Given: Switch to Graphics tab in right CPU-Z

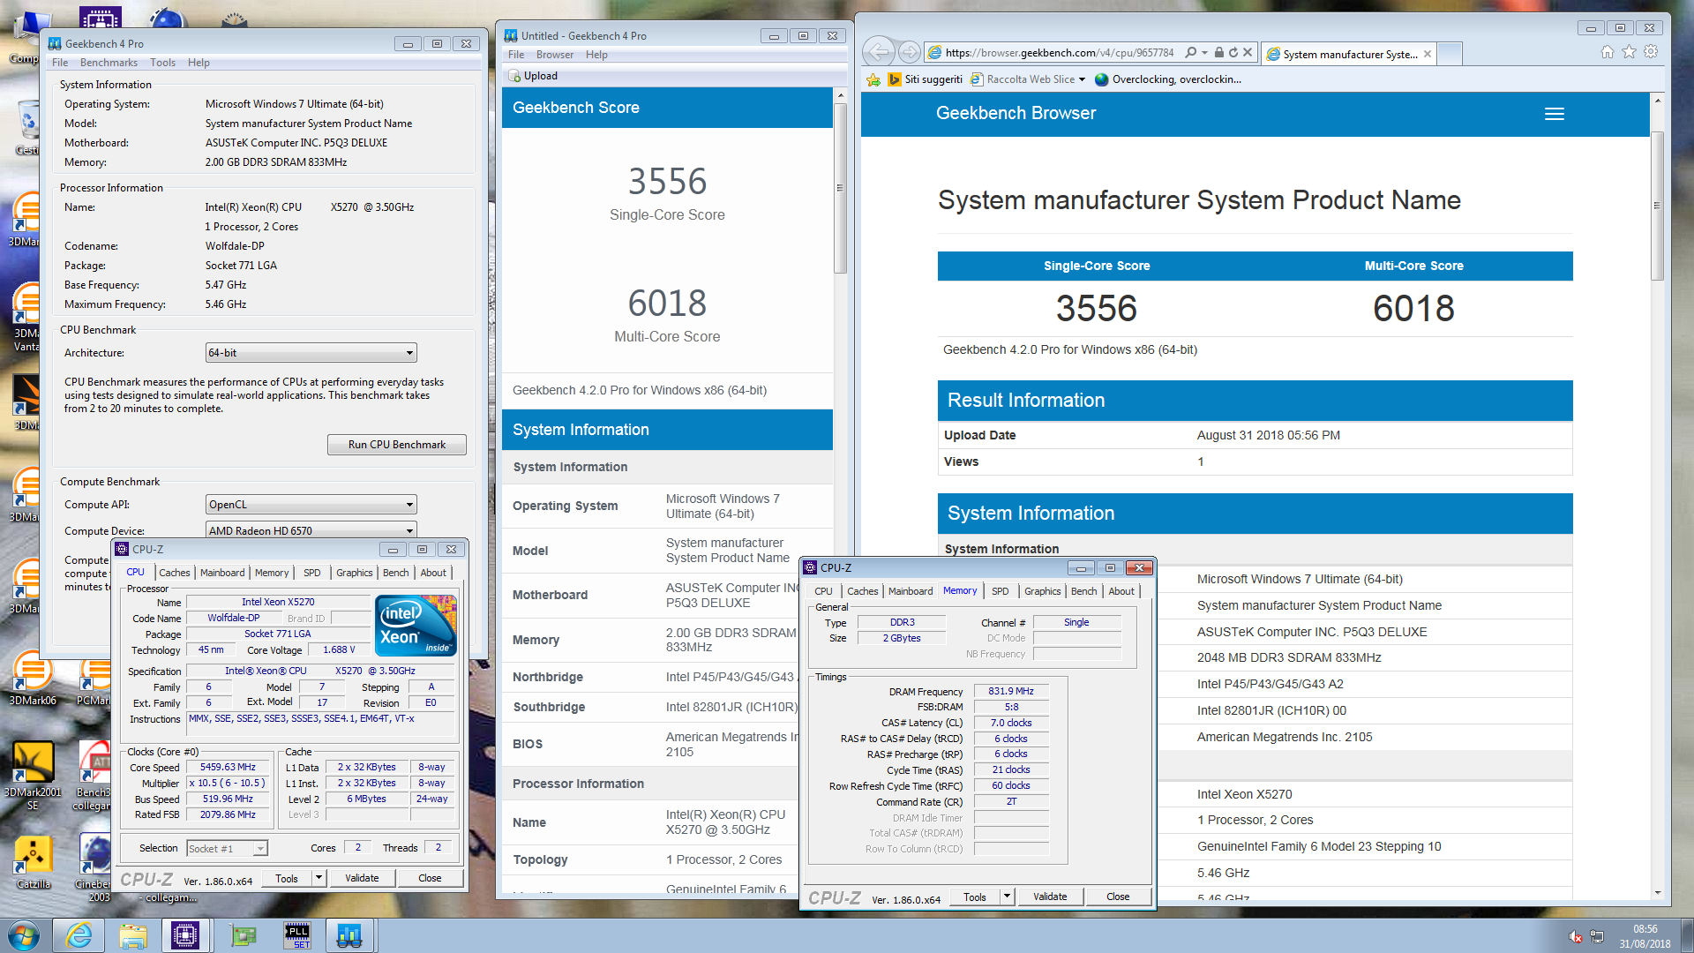Looking at the screenshot, I should point(1042,591).
